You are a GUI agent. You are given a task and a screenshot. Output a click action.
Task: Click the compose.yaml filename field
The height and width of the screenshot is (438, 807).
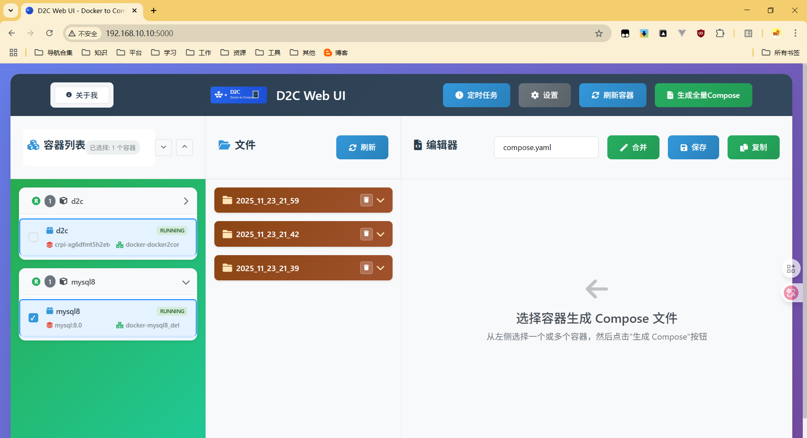546,148
